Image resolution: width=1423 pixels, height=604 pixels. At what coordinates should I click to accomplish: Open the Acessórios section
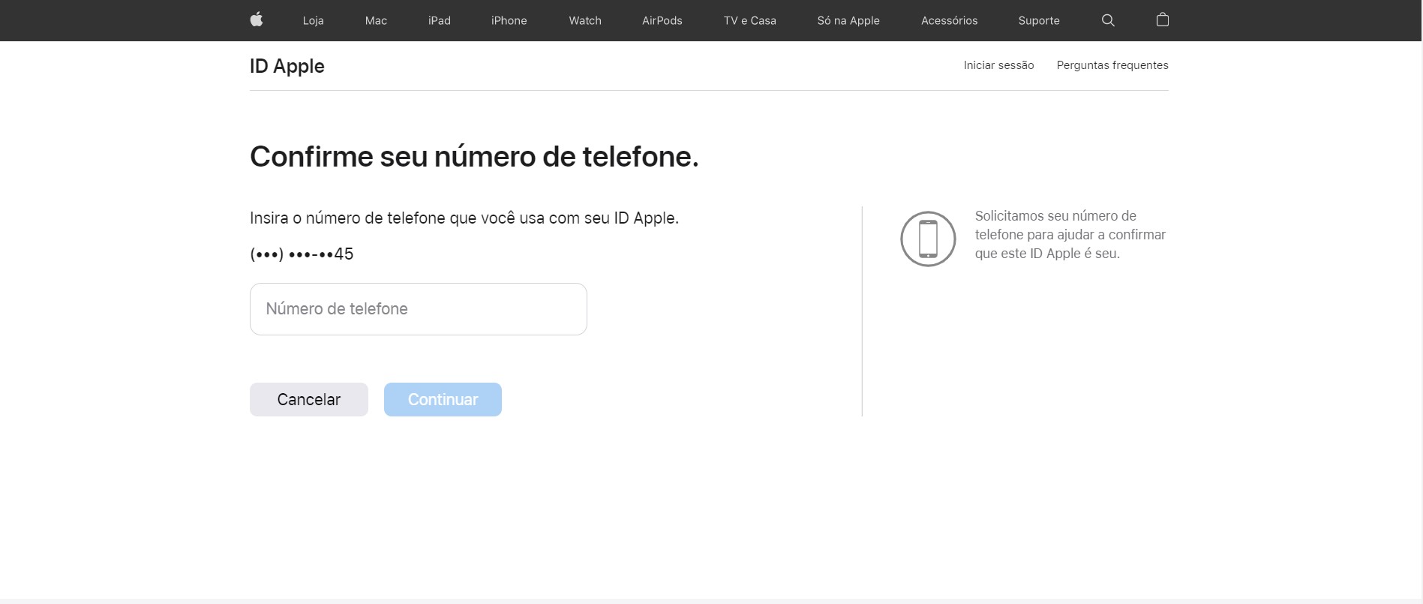pos(949,20)
